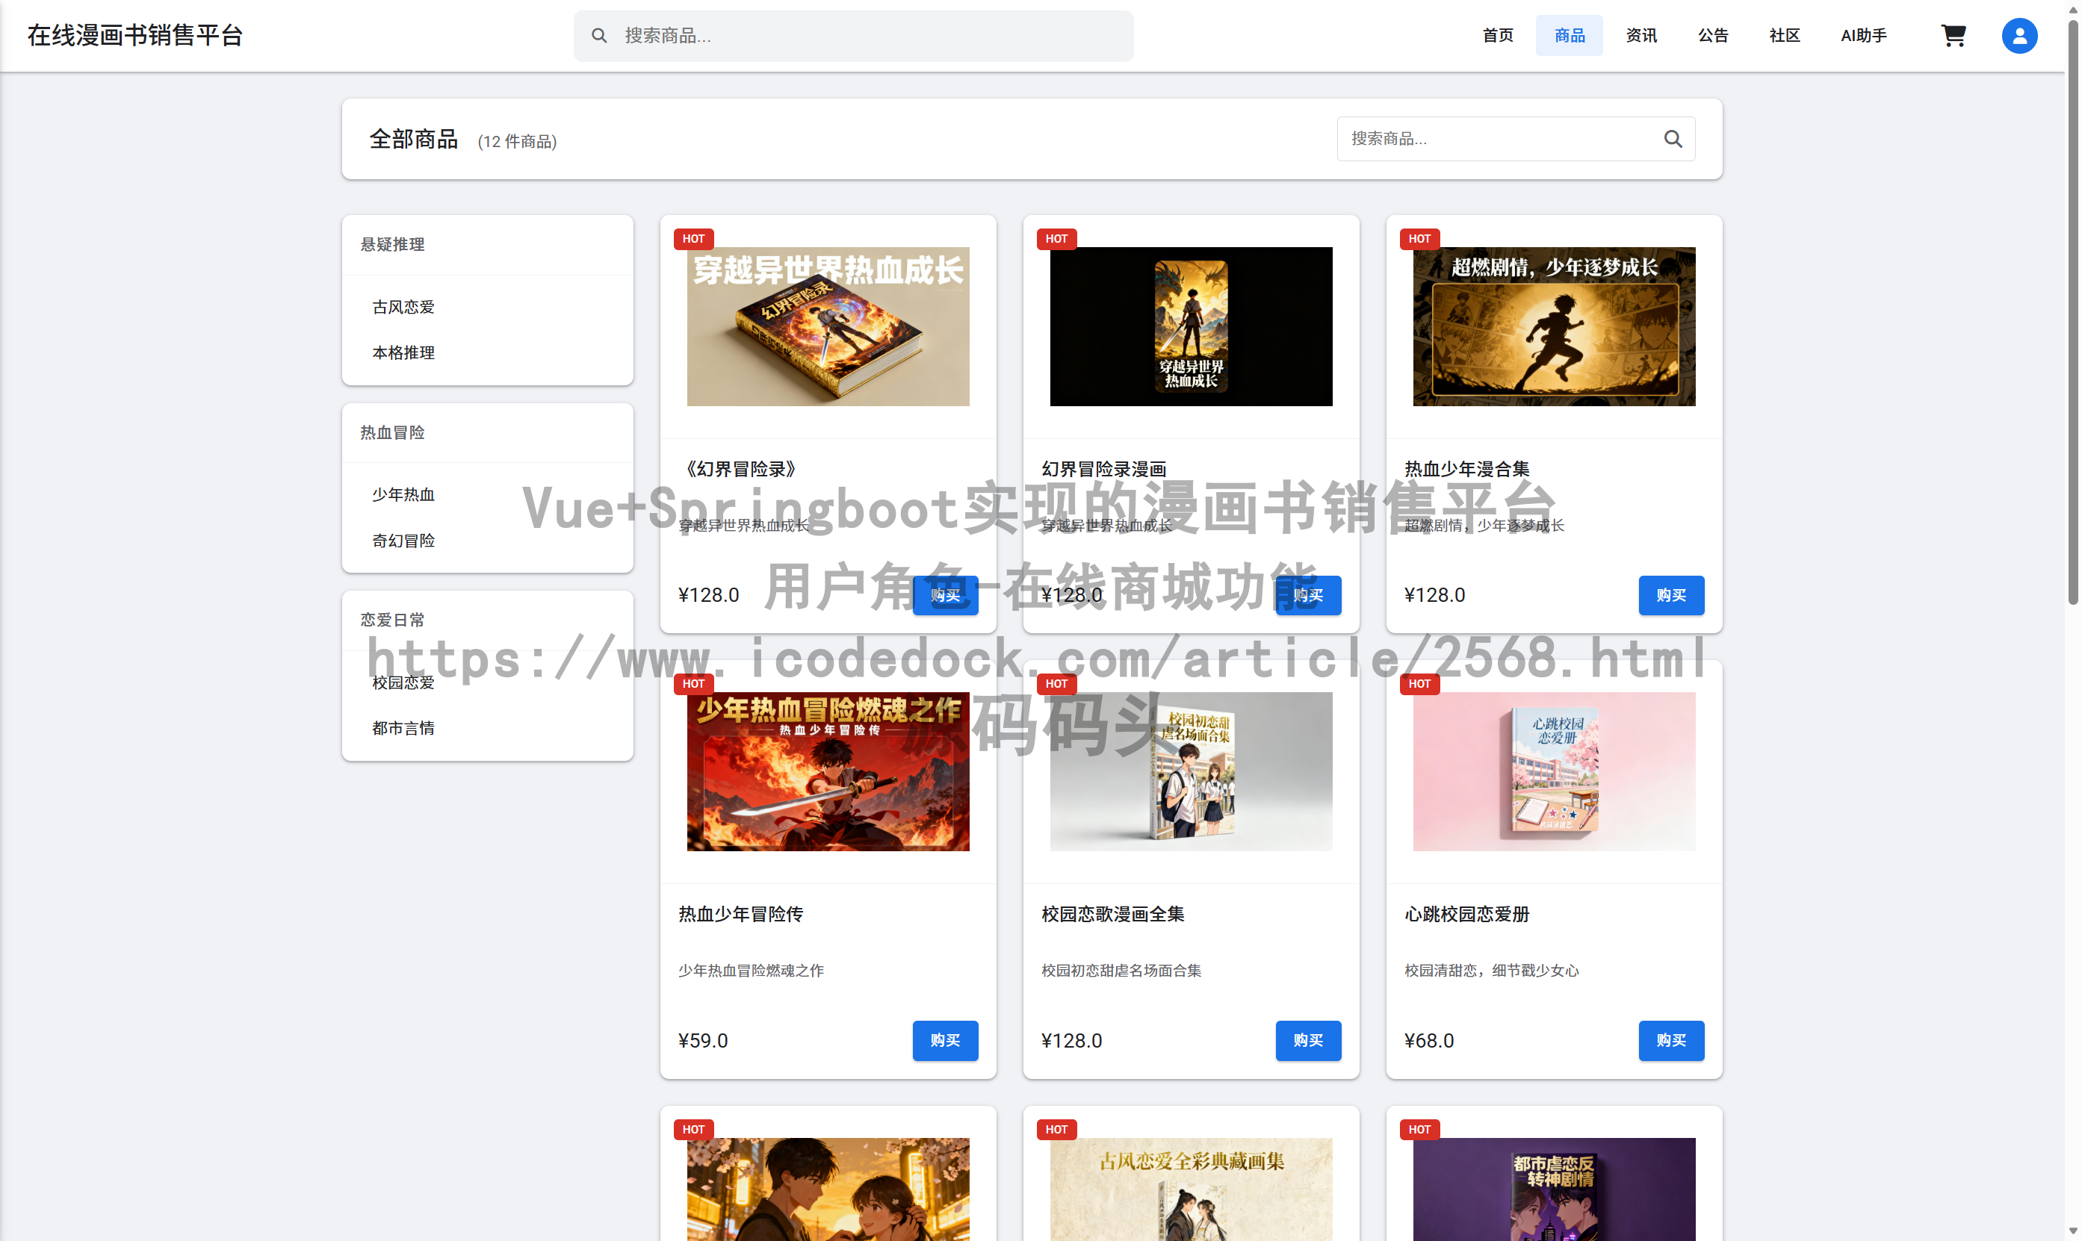Click the search icon beside the product list search

[1673, 139]
